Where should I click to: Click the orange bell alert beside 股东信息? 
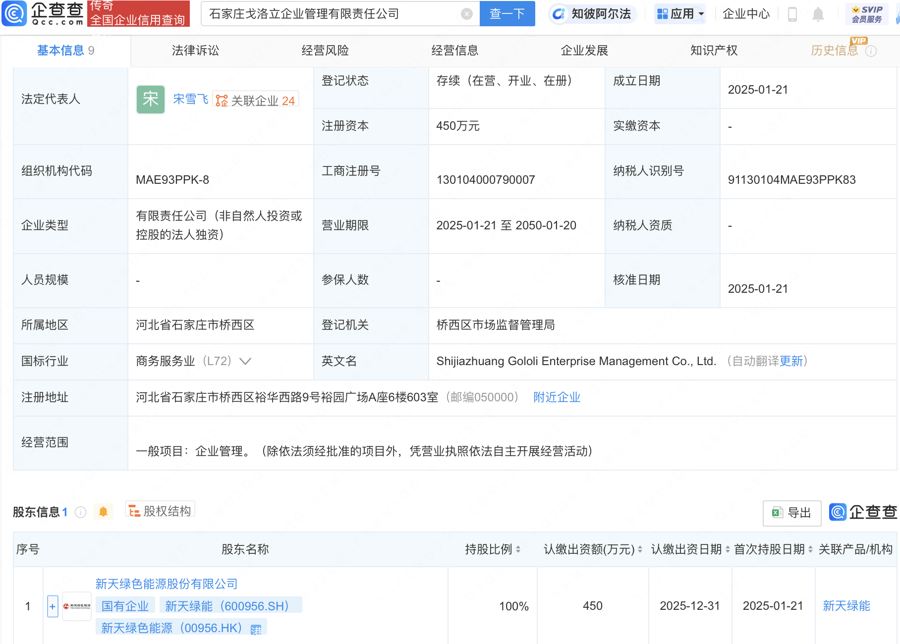[x=103, y=512]
